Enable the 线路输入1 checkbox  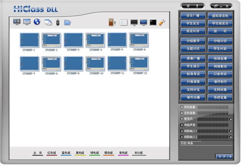(x=182, y=131)
